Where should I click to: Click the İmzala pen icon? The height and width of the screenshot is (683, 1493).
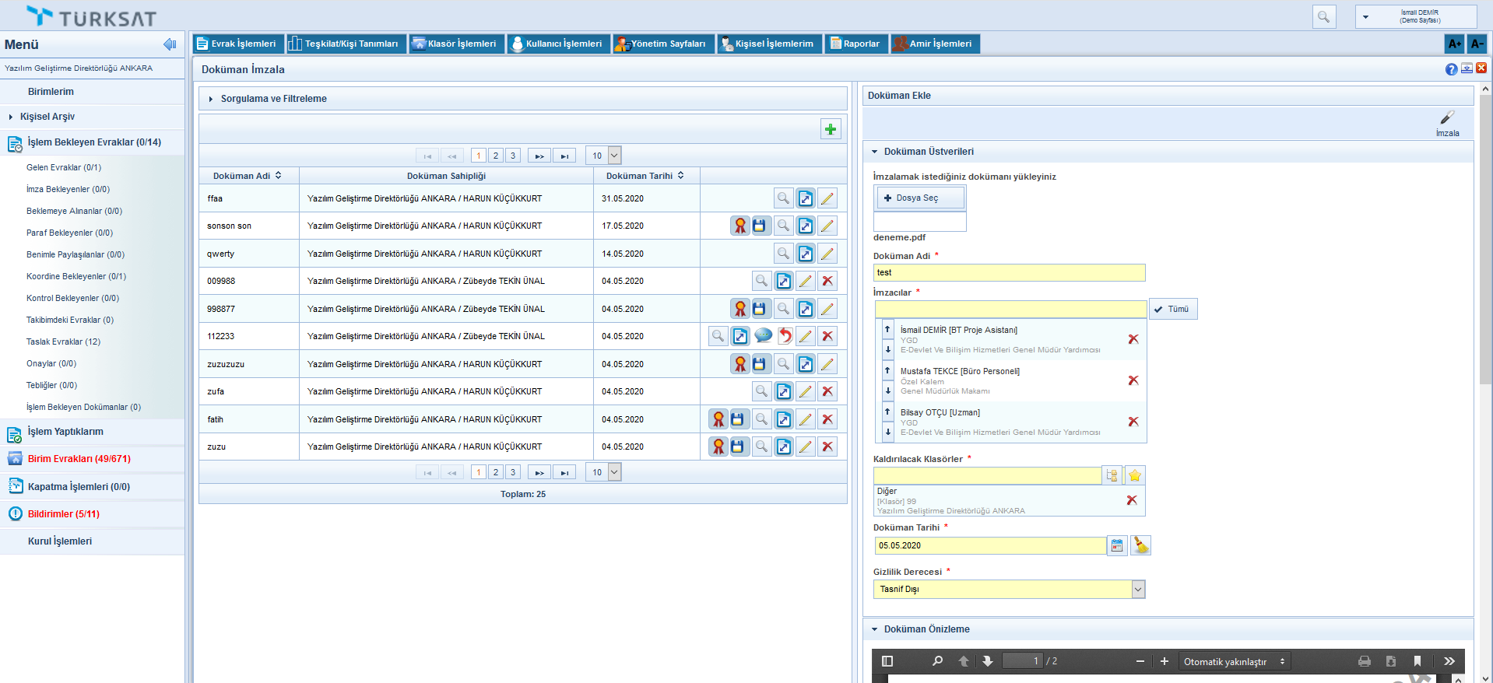coord(1447,118)
